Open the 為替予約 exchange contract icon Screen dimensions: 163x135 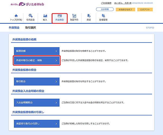click(74, 16)
